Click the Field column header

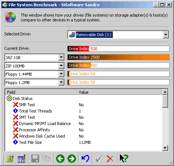(x=41, y=92)
